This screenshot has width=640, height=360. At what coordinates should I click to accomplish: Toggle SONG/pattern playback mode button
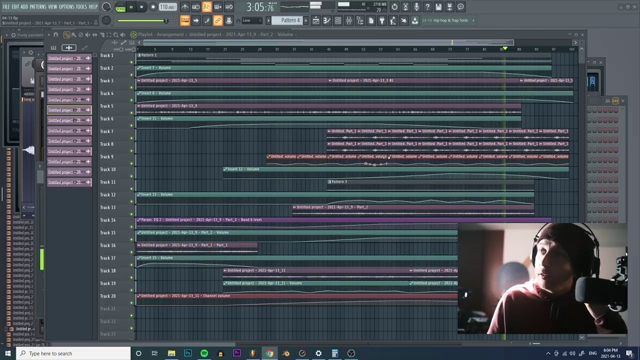click(120, 7)
